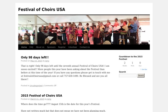The width and height of the screenshot is (168, 112).
Task: Click the choir header banner image
Action: 84,30
